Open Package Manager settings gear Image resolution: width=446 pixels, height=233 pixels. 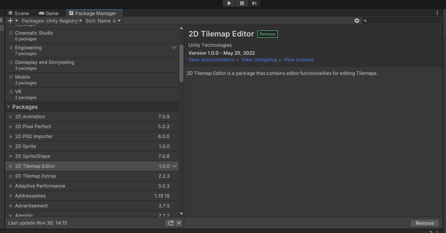[357, 21]
